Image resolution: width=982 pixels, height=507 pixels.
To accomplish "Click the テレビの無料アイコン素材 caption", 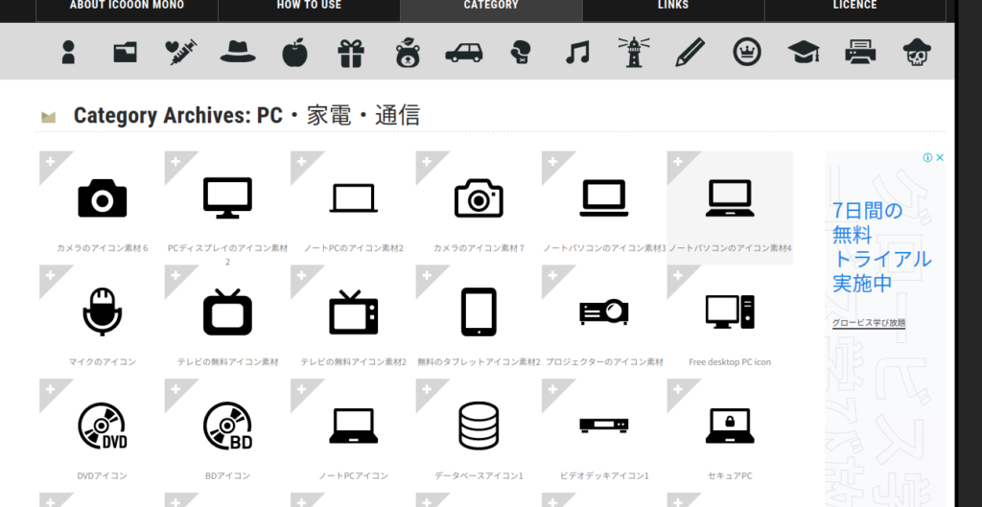I will (x=228, y=361).
